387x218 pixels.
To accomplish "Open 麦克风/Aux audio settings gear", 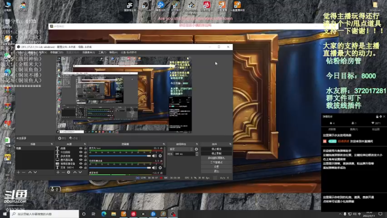I will point(160,156).
